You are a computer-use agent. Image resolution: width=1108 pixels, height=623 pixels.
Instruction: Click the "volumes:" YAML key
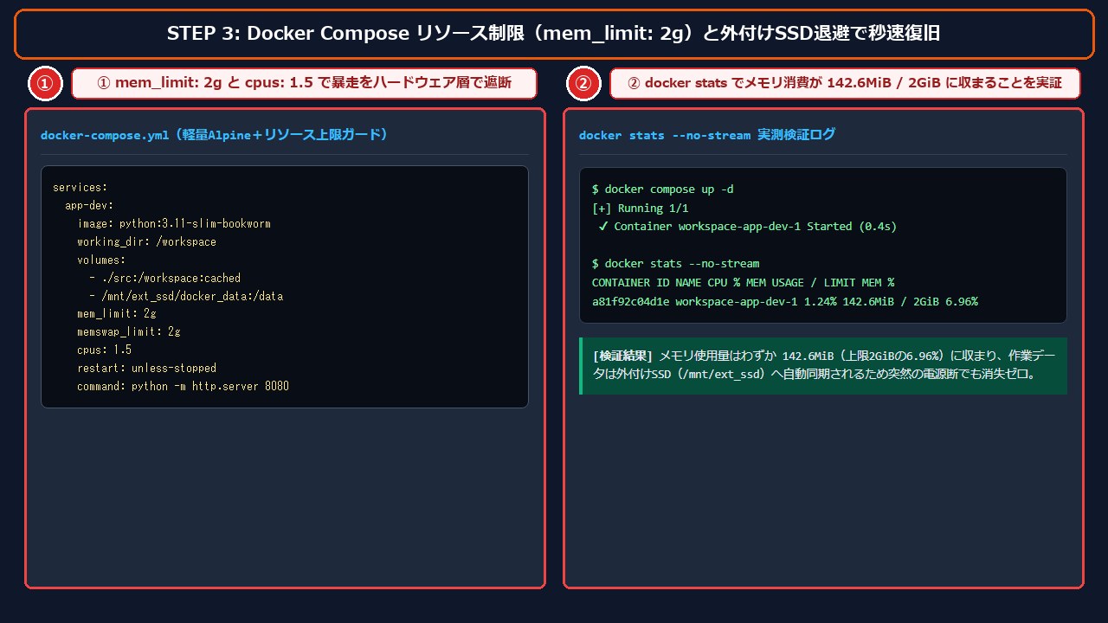(x=101, y=260)
